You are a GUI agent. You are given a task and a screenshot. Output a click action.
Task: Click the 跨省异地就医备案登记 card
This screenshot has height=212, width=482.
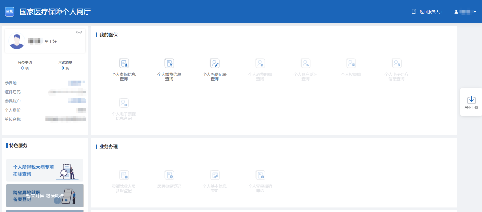pyautogui.click(x=45, y=196)
